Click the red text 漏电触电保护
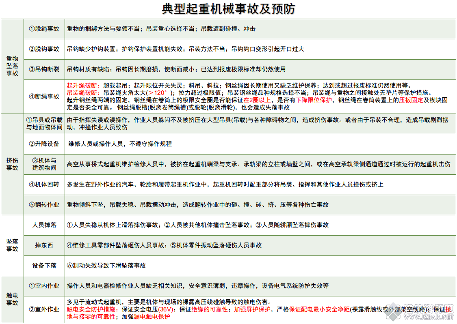 tap(152, 317)
